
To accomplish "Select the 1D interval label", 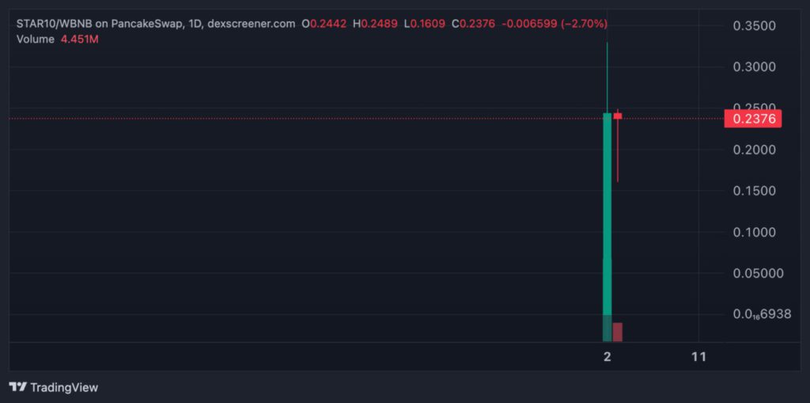I will 194,24.
